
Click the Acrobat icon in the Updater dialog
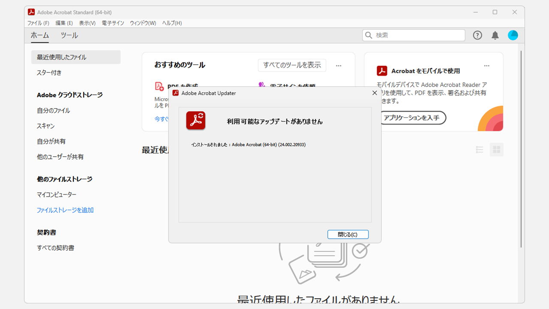click(196, 120)
